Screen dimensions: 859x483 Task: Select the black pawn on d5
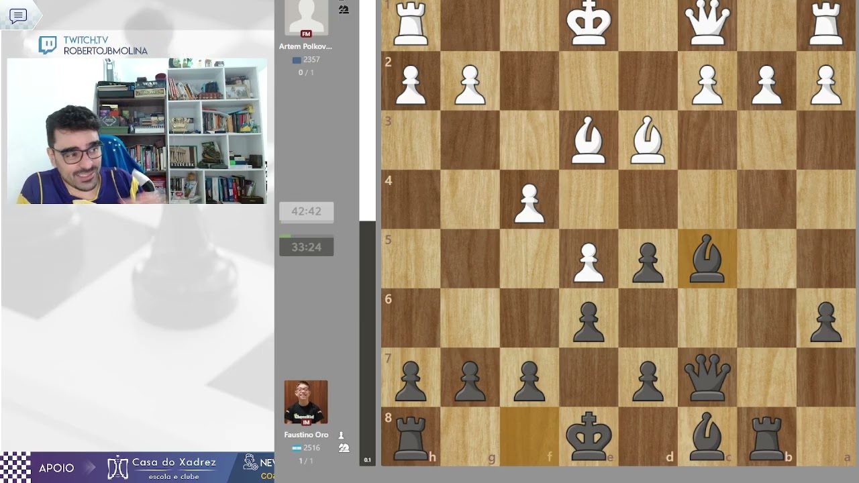click(x=648, y=262)
